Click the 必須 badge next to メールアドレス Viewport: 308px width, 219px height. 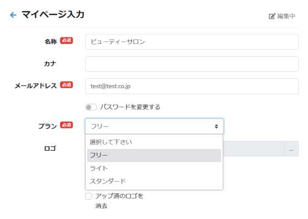coord(67,85)
